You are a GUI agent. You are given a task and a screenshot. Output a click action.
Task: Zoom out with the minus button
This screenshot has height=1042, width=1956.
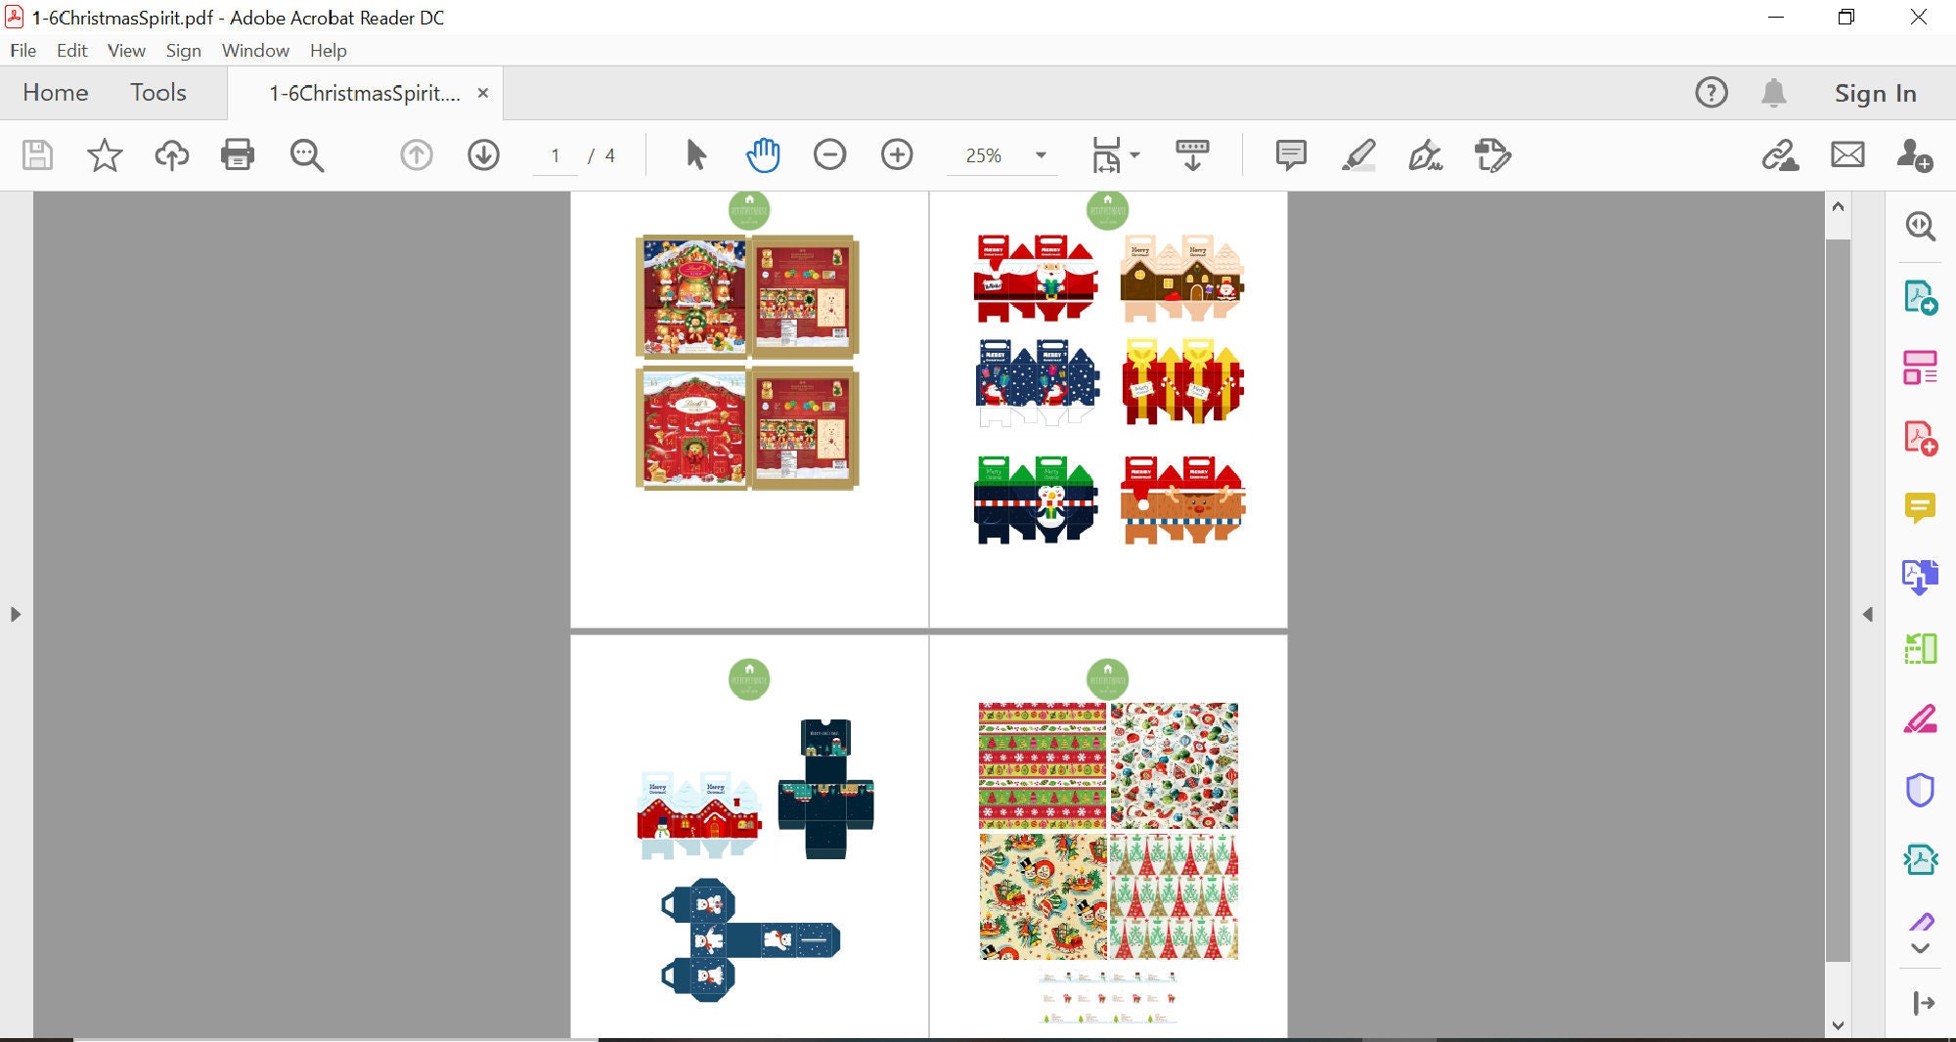[x=829, y=154]
